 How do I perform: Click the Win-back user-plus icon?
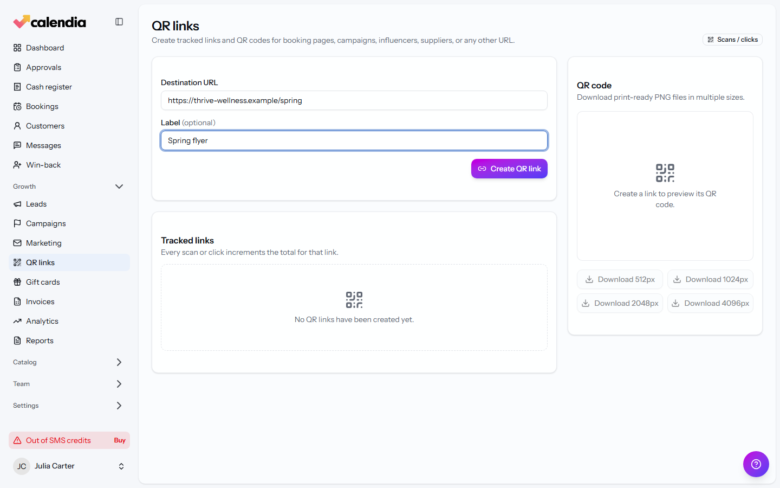tap(17, 165)
